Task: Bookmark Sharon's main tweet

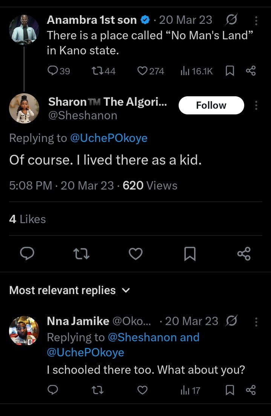Action: point(190,254)
